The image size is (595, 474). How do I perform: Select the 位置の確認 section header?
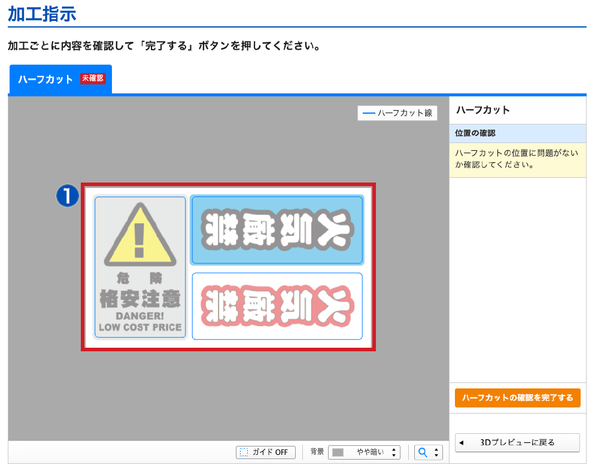coord(517,133)
